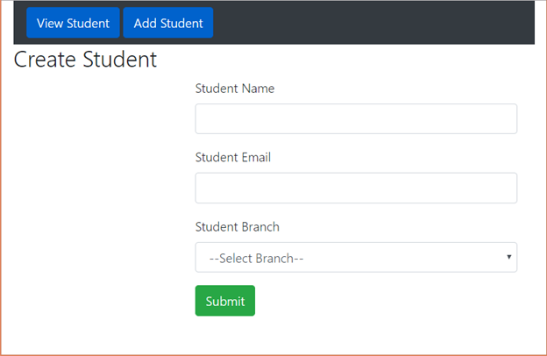Submit the Create Student form
Viewport: 547px width, 356px height.
(x=224, y=301)
